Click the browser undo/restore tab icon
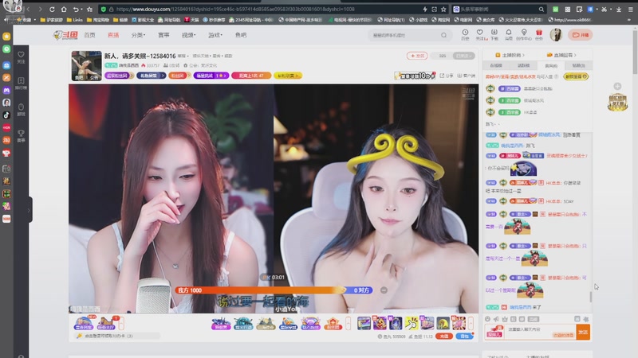The width and height of the screenshot is (638, 358). [76, 9]
